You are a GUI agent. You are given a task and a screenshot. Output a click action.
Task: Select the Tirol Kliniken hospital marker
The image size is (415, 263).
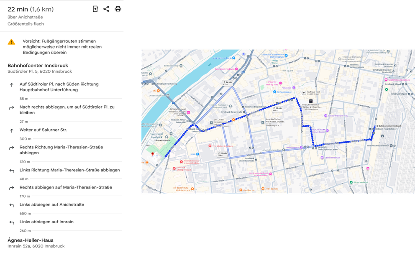click(210, 146)
